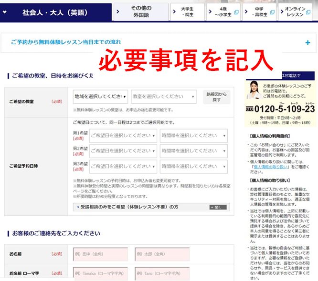Viewport: 318px width, 281px height.
Task: Click free-dial icon beside phone number
Action: point(249,109)
